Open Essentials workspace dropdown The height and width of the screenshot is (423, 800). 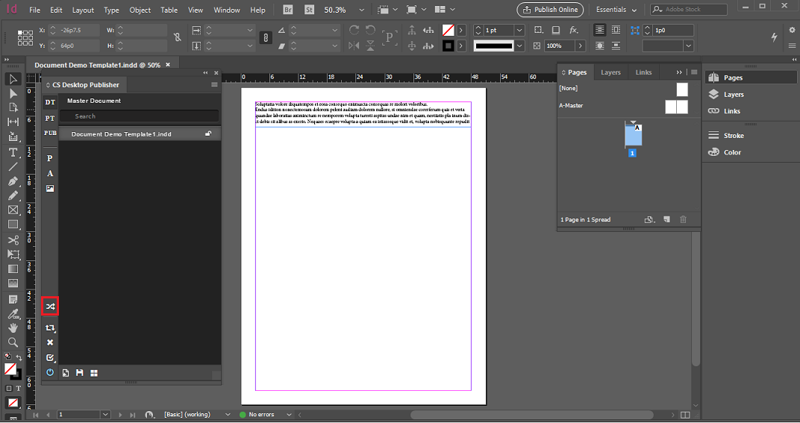tap(616, 10)
